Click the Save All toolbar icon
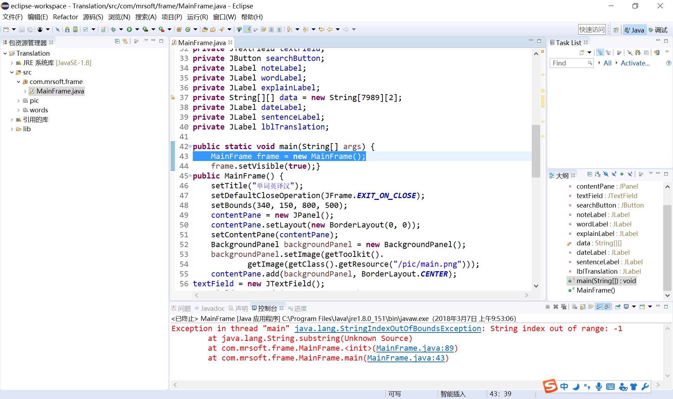 click(30, 29)
